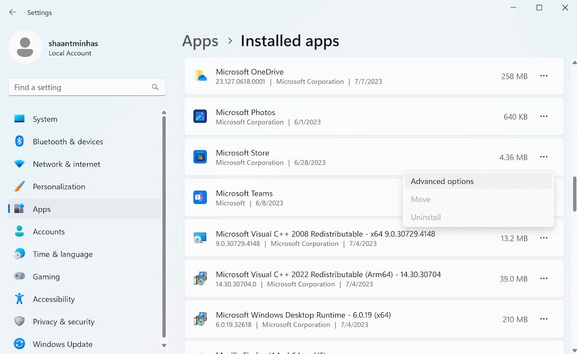Viewport: 577px width, 354px height.
Task: Open Privacy & security settings
Action: [x=63, y=321]
